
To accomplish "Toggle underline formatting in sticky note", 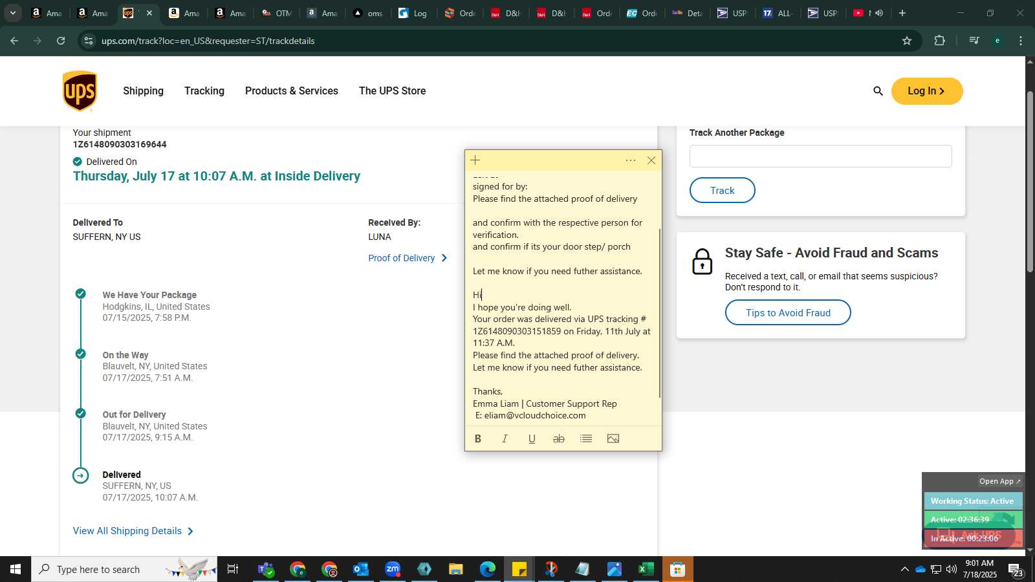I will pos(532,438).
